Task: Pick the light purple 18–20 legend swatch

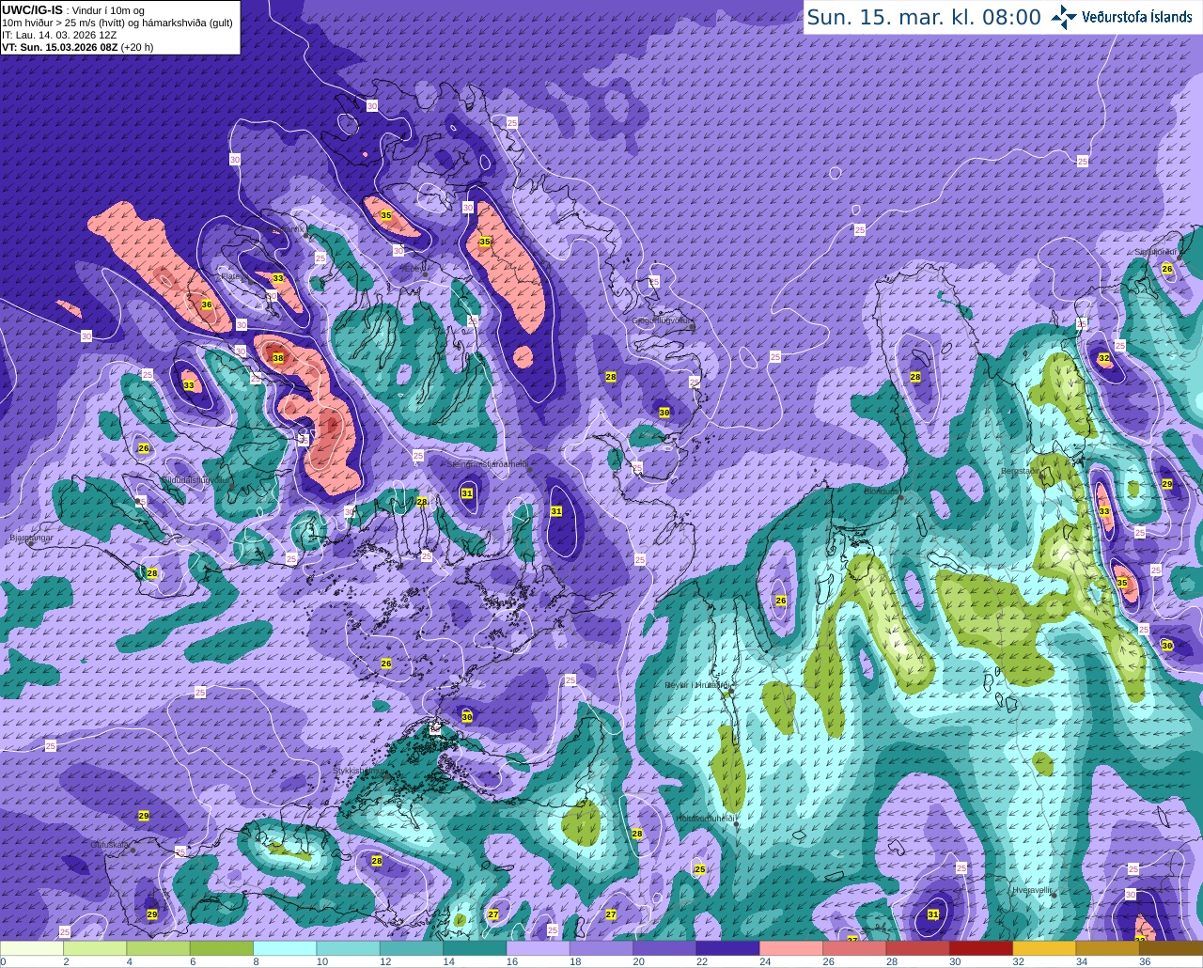Action: (x=601, y=948)
